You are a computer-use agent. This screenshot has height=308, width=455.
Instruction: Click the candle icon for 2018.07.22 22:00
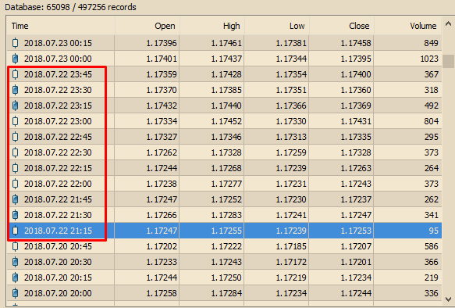16,184
